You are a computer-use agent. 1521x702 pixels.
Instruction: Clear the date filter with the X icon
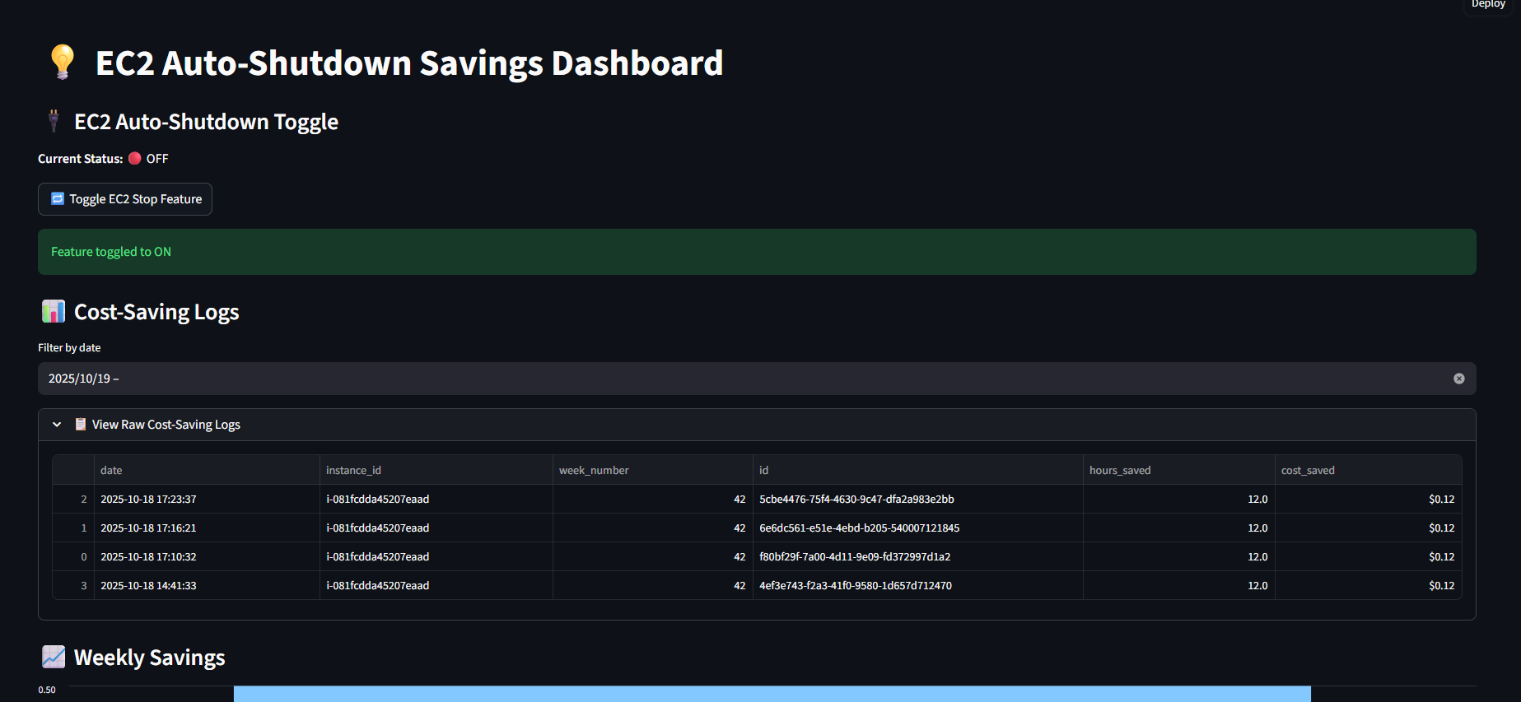point(1459,379)
